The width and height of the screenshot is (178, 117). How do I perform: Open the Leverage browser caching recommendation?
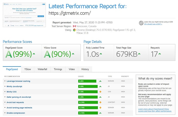(x=18, y=81)
